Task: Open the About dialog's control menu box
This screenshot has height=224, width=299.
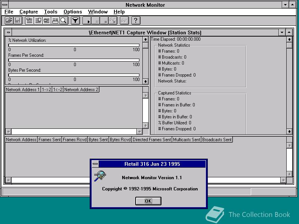Action: pos(95,164)
